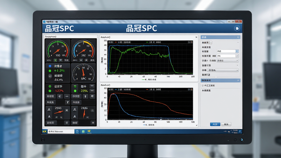Click the taskbar search box
Image resolution: width=281 pixels, height=158 pixels.
[x=61, y=131]
